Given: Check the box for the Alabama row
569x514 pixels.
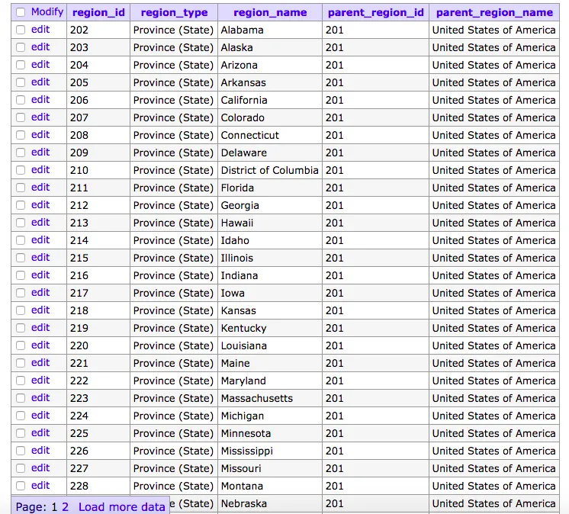Looking at the screenshot, I should [x=21, y=30].
